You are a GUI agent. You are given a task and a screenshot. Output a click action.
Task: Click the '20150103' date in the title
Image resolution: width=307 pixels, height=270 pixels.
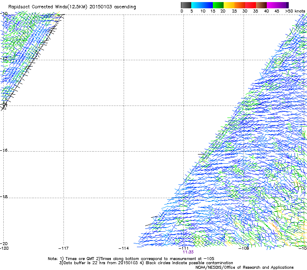click(x=100, y=7)
